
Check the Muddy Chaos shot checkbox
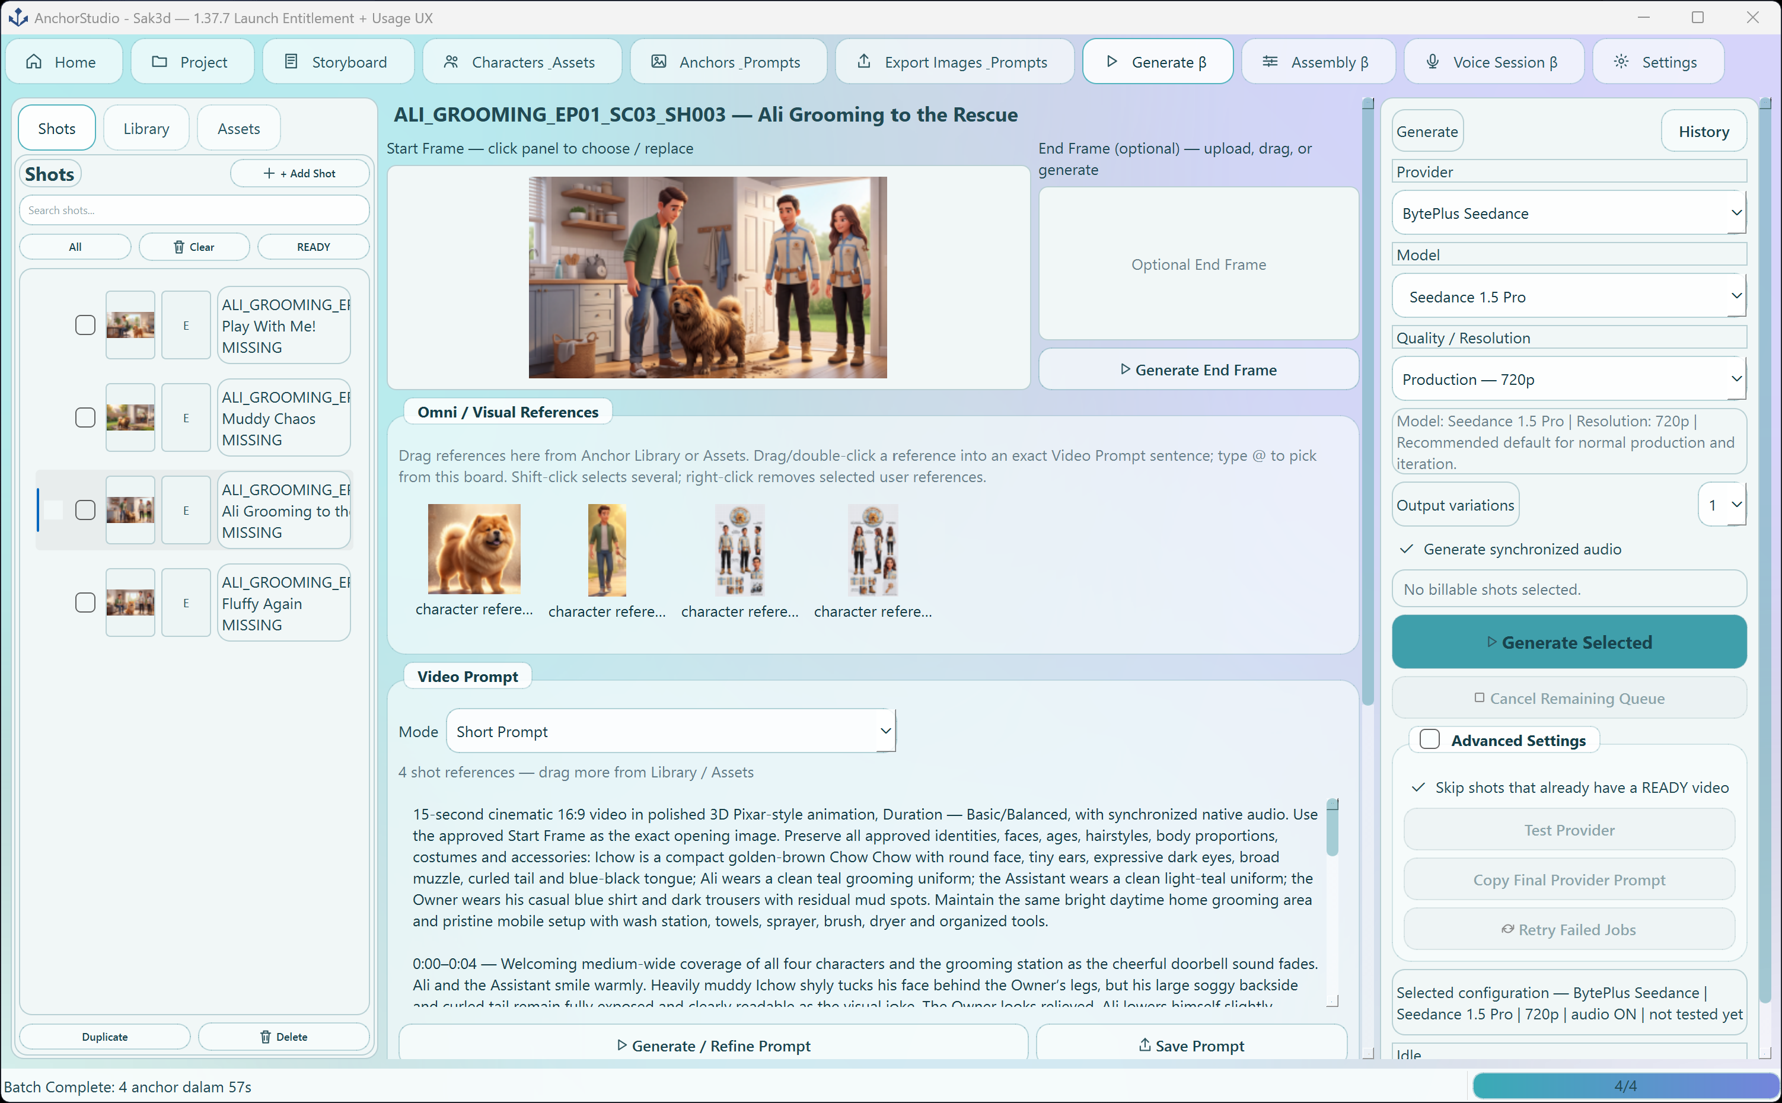(85, 418)
